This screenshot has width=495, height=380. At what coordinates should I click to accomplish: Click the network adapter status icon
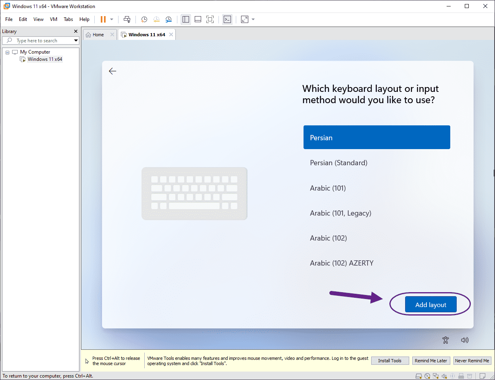pos(436,376)
